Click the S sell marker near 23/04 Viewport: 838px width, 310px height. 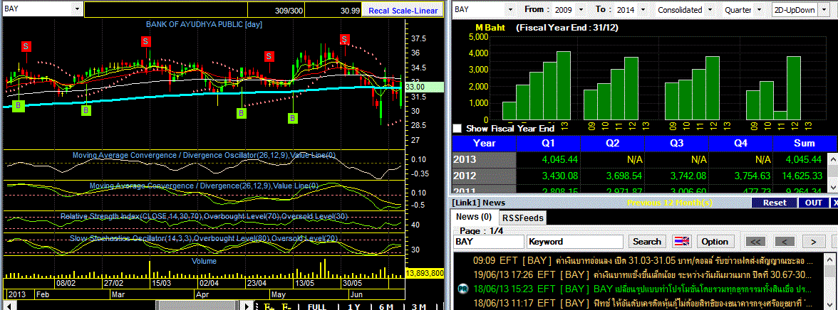tap(269, 56)
